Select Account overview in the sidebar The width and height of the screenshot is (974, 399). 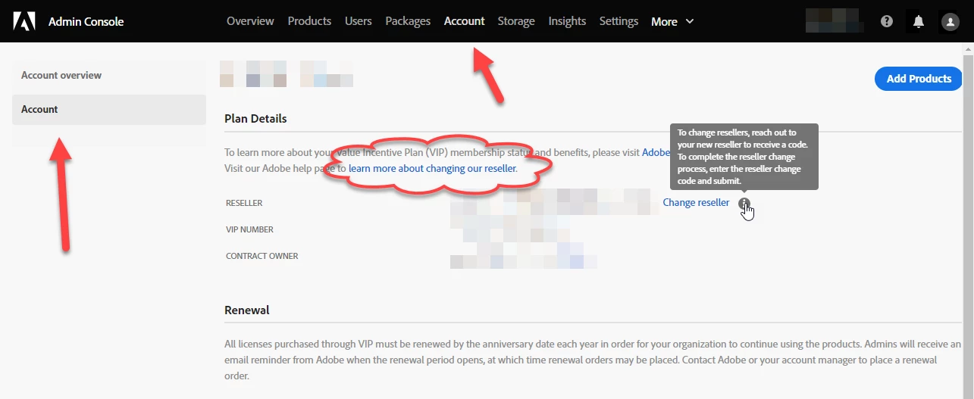click(109, 76)
